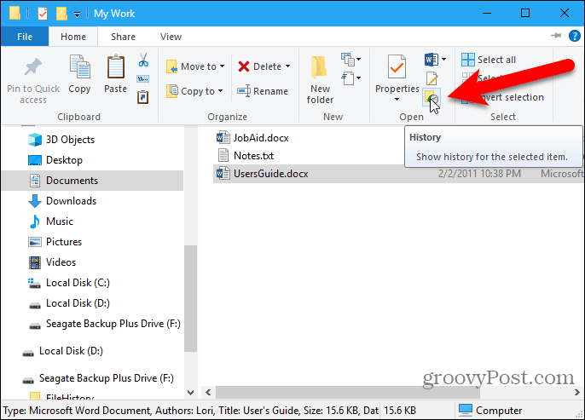
Task: Click the Copy path icon
Action: tap(143, 78)
